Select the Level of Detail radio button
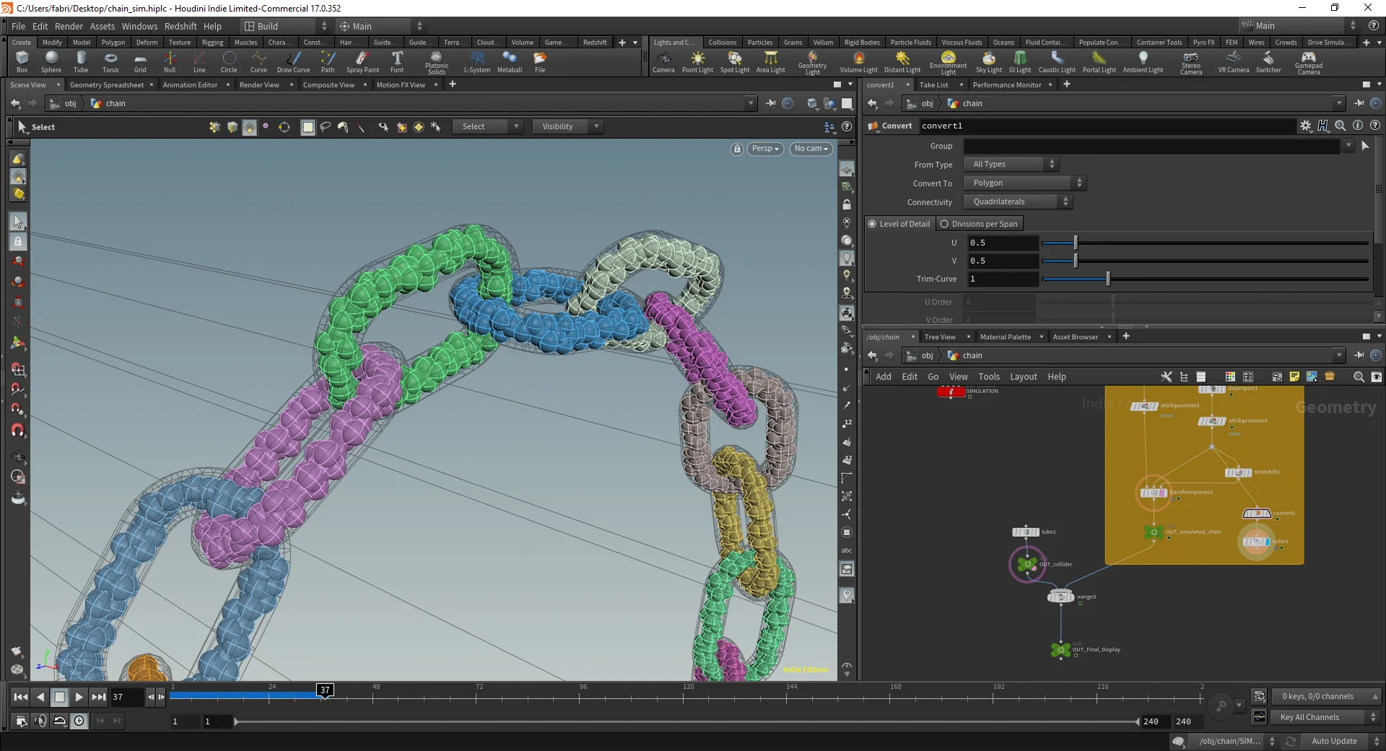The width and height of the screenshot is (1386, 751). [x=872, y=224]
